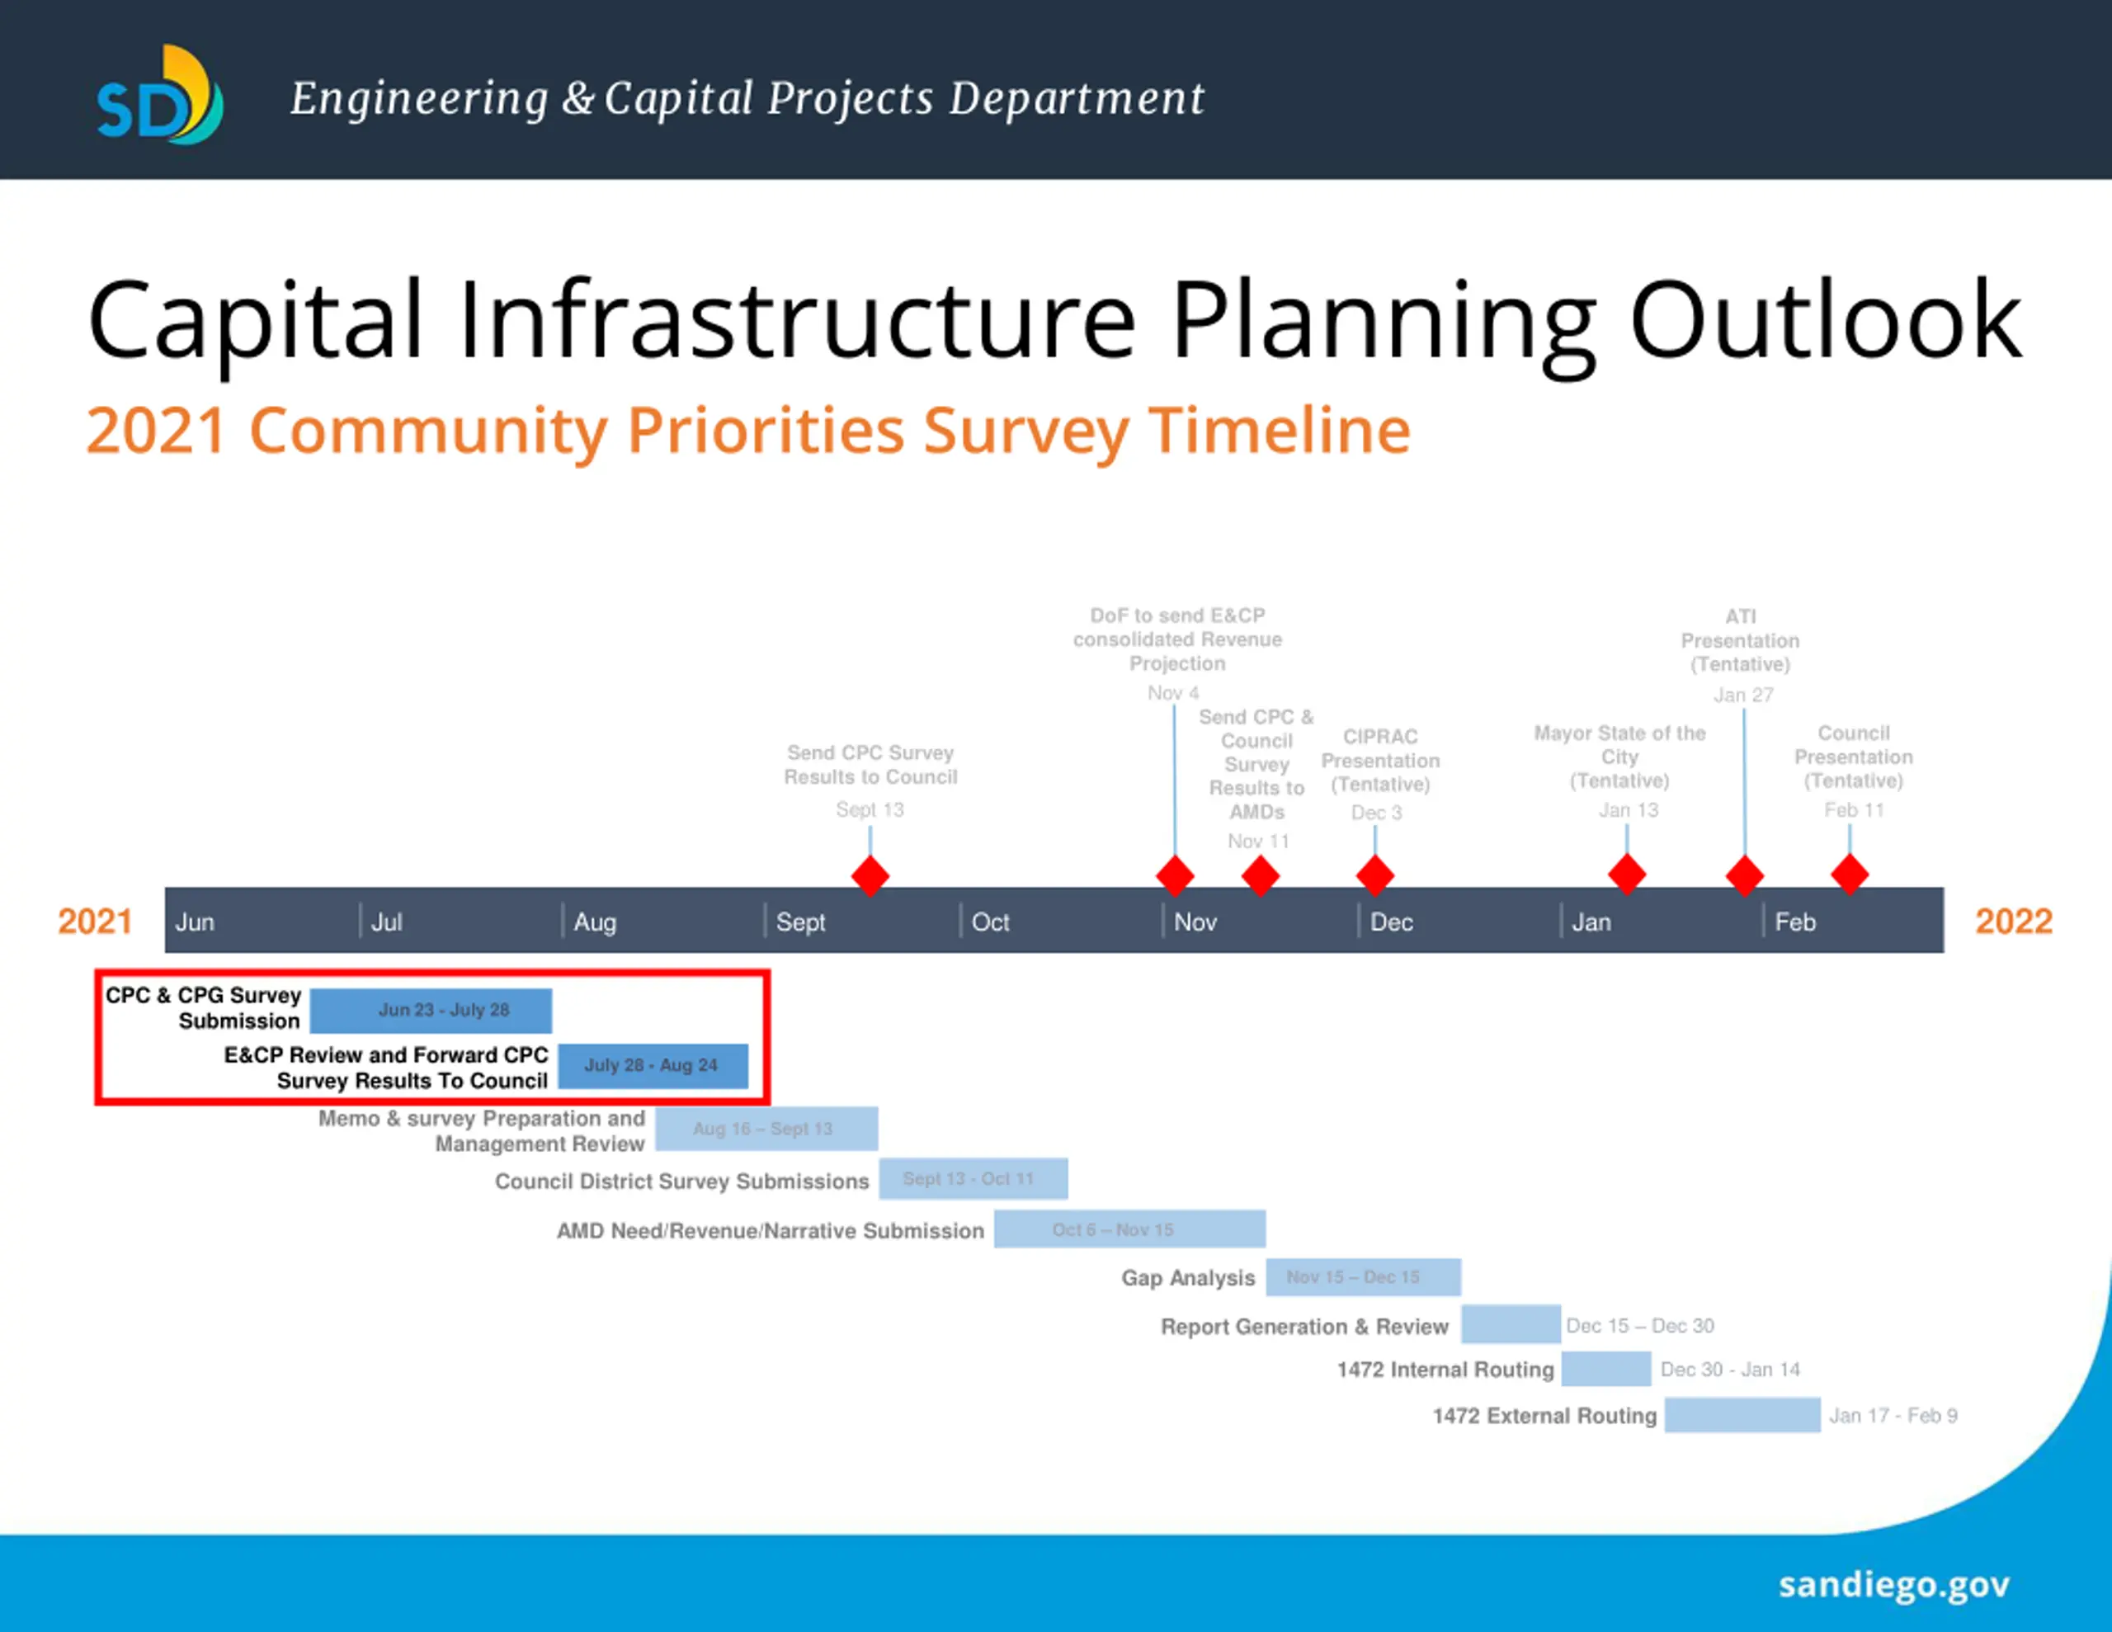This screenshot has height=1632, width=2112.
Task: Click the Oct 6 – Nov 15 bar
Action: pyautogui.click(x=1129, y=1229)
